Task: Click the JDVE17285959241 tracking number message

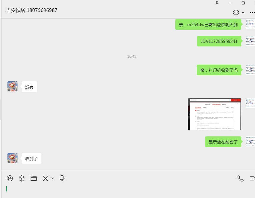Action: (x=219, y=41)
